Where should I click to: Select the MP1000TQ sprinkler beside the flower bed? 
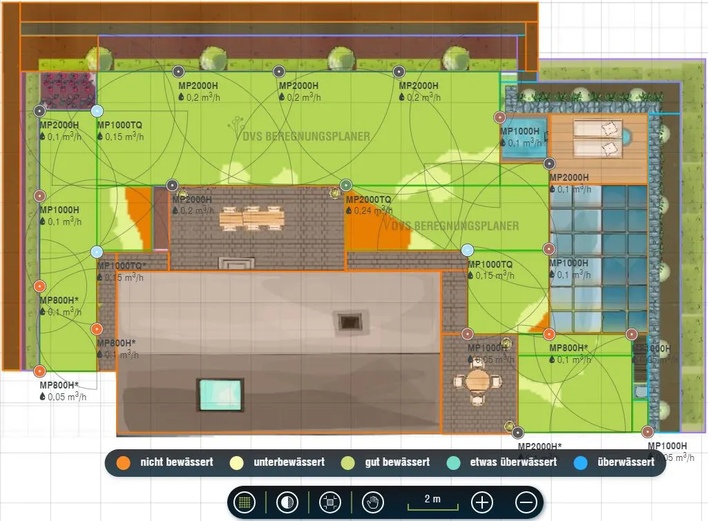[97, 110]
